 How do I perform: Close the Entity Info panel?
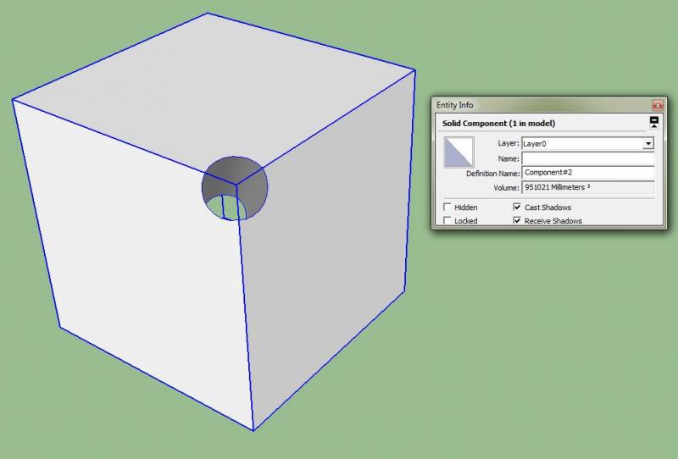click(656, 105)
